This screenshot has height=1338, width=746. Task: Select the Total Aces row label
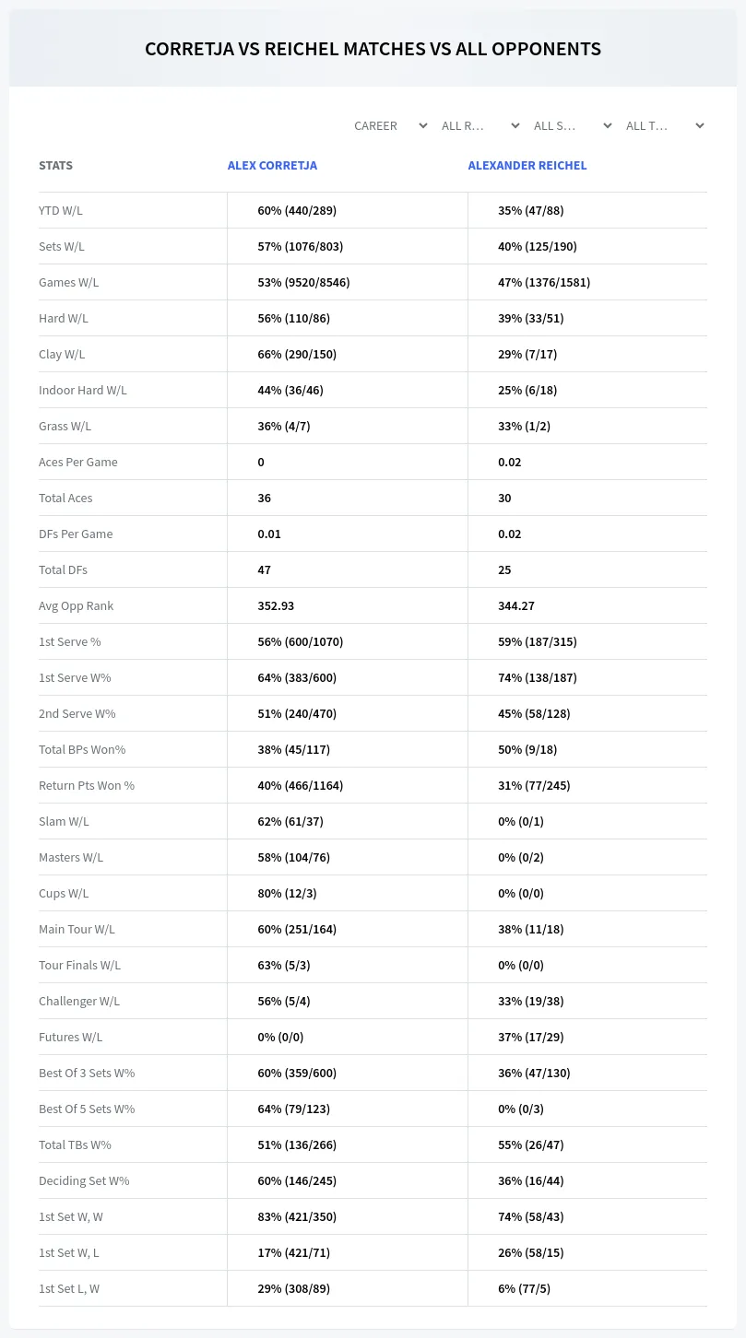click(x=65, y=498)
